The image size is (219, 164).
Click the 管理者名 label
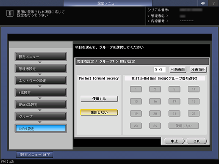158,16
